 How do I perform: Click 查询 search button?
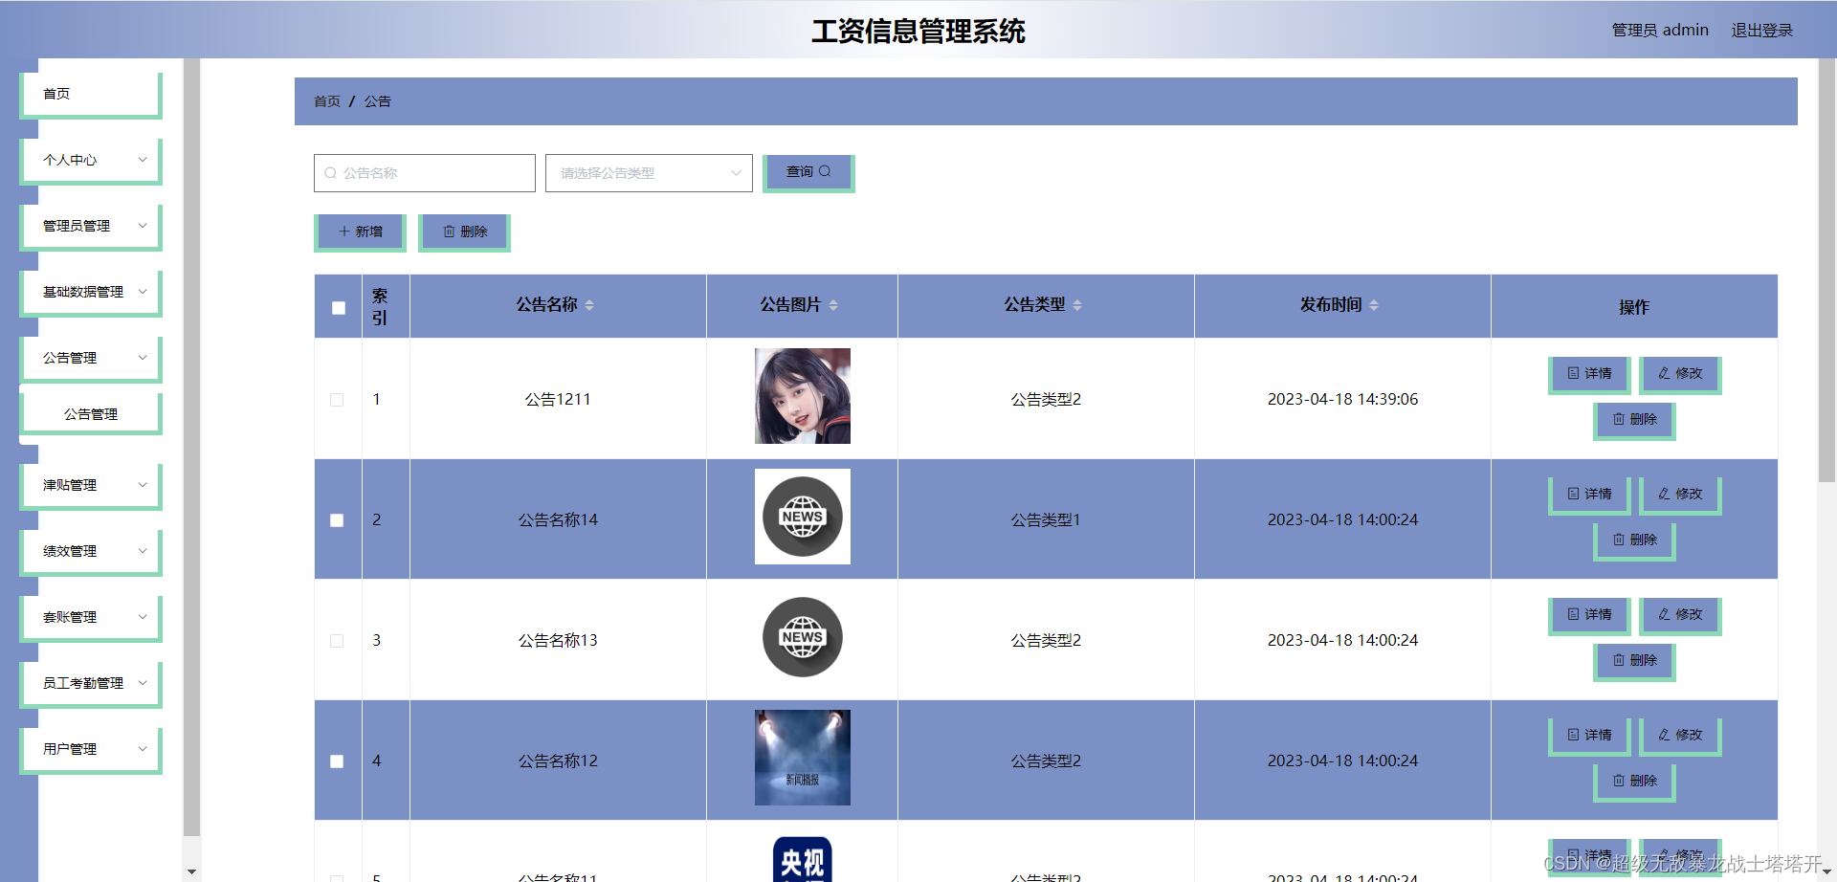click(808, 173)
